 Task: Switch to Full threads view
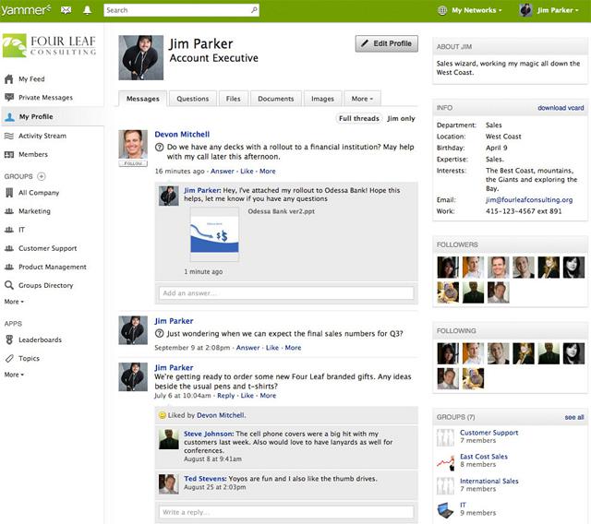[x=359, y=118]
